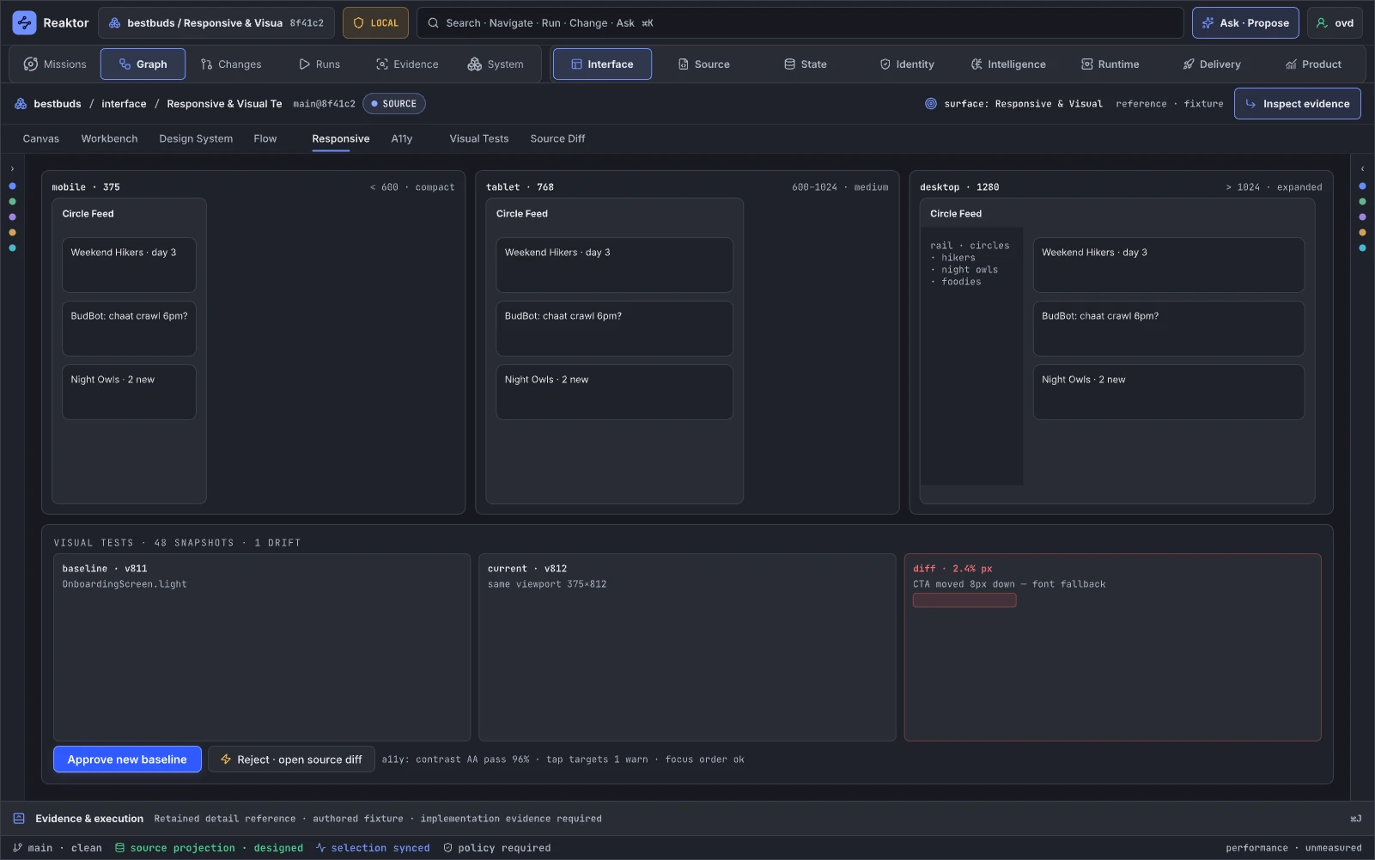
Task: Click the interface breadcrumb link
Action: tap(124, 104)
